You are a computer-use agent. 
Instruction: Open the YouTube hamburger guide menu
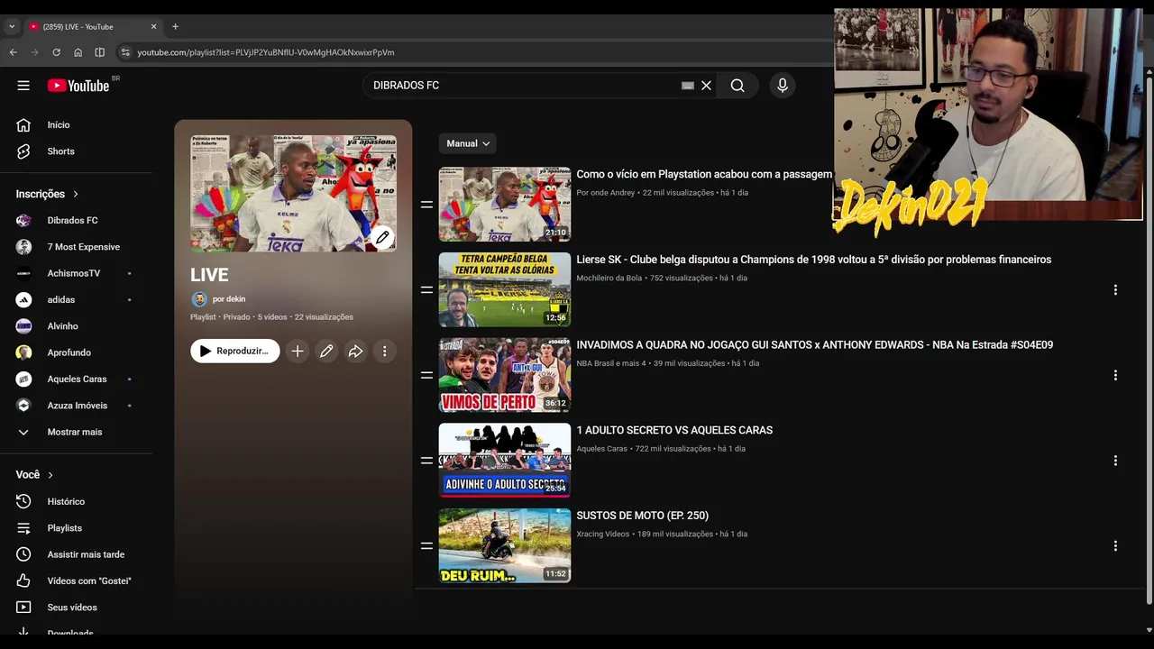coord(23,86)
